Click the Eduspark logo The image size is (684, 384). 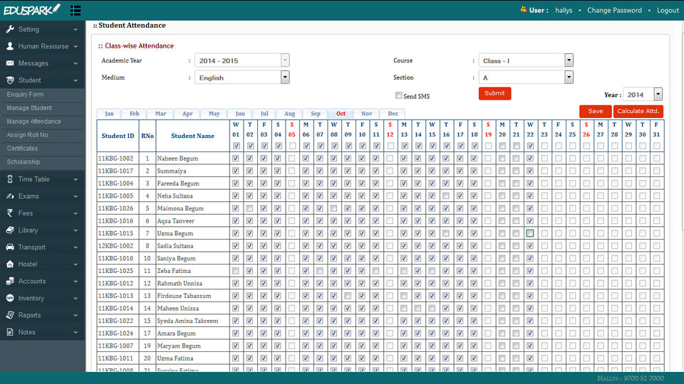click(31, 9)
